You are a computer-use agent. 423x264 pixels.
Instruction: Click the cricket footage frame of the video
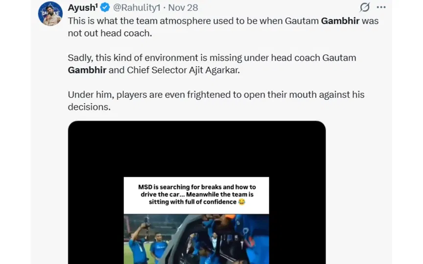tap(196, 239)
